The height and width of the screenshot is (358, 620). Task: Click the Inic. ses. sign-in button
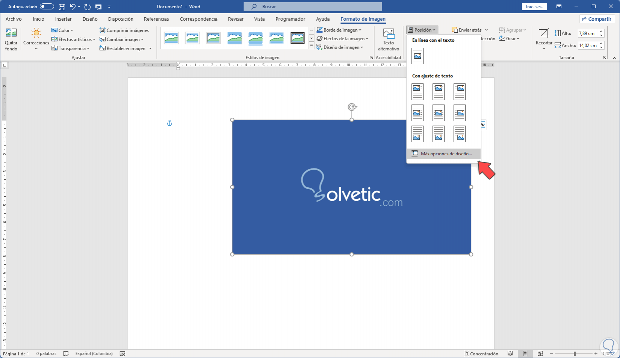point(534,7)
